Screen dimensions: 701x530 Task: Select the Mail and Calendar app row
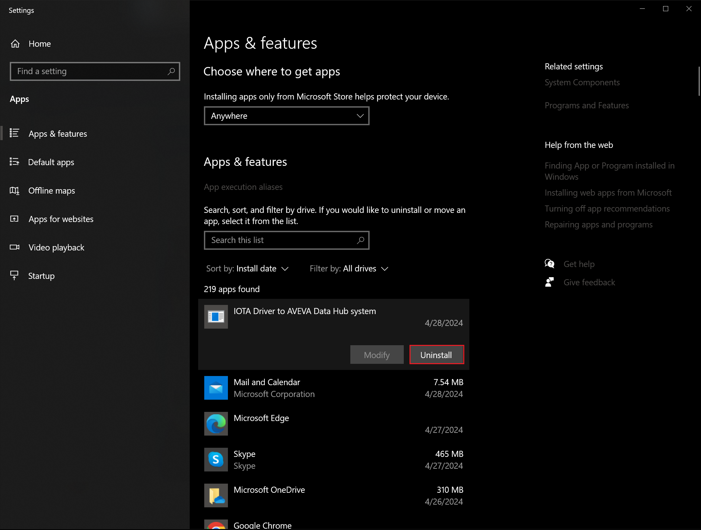click(334, 388)
